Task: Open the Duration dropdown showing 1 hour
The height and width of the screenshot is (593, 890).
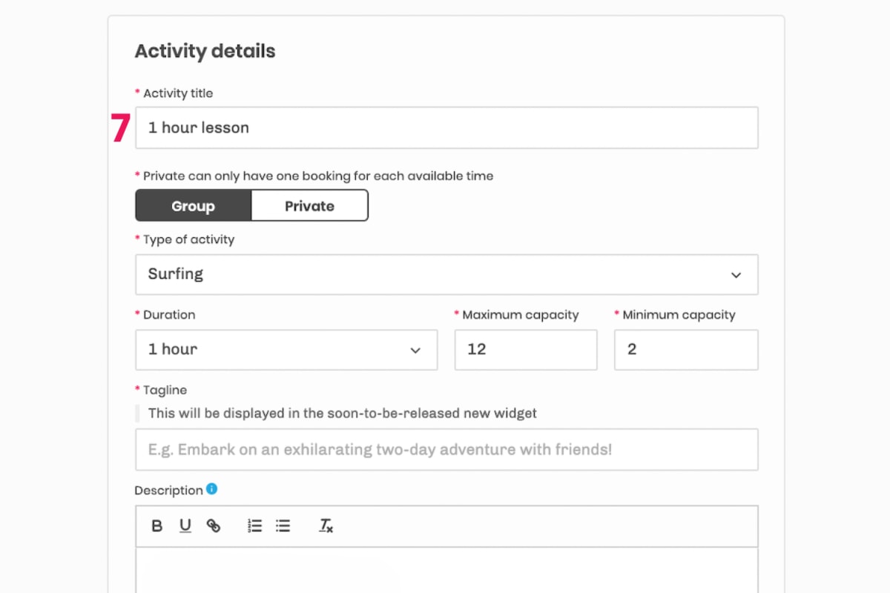Action: pyautogui.click(x=286, y=350)
